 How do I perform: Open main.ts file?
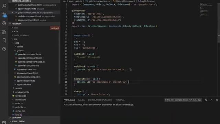coord(19,103)
